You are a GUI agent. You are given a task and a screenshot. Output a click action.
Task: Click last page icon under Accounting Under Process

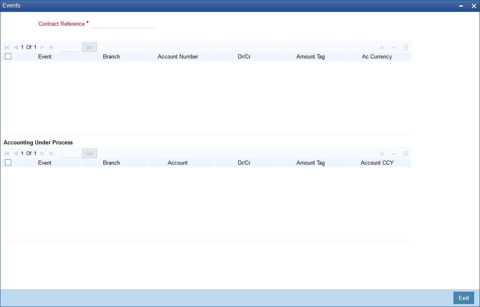(51, 153)
